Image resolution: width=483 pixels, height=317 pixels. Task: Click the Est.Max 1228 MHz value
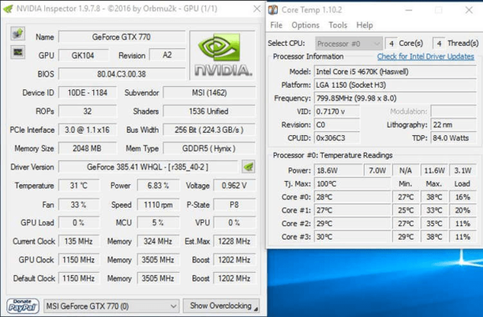click(x=234, y=241)
